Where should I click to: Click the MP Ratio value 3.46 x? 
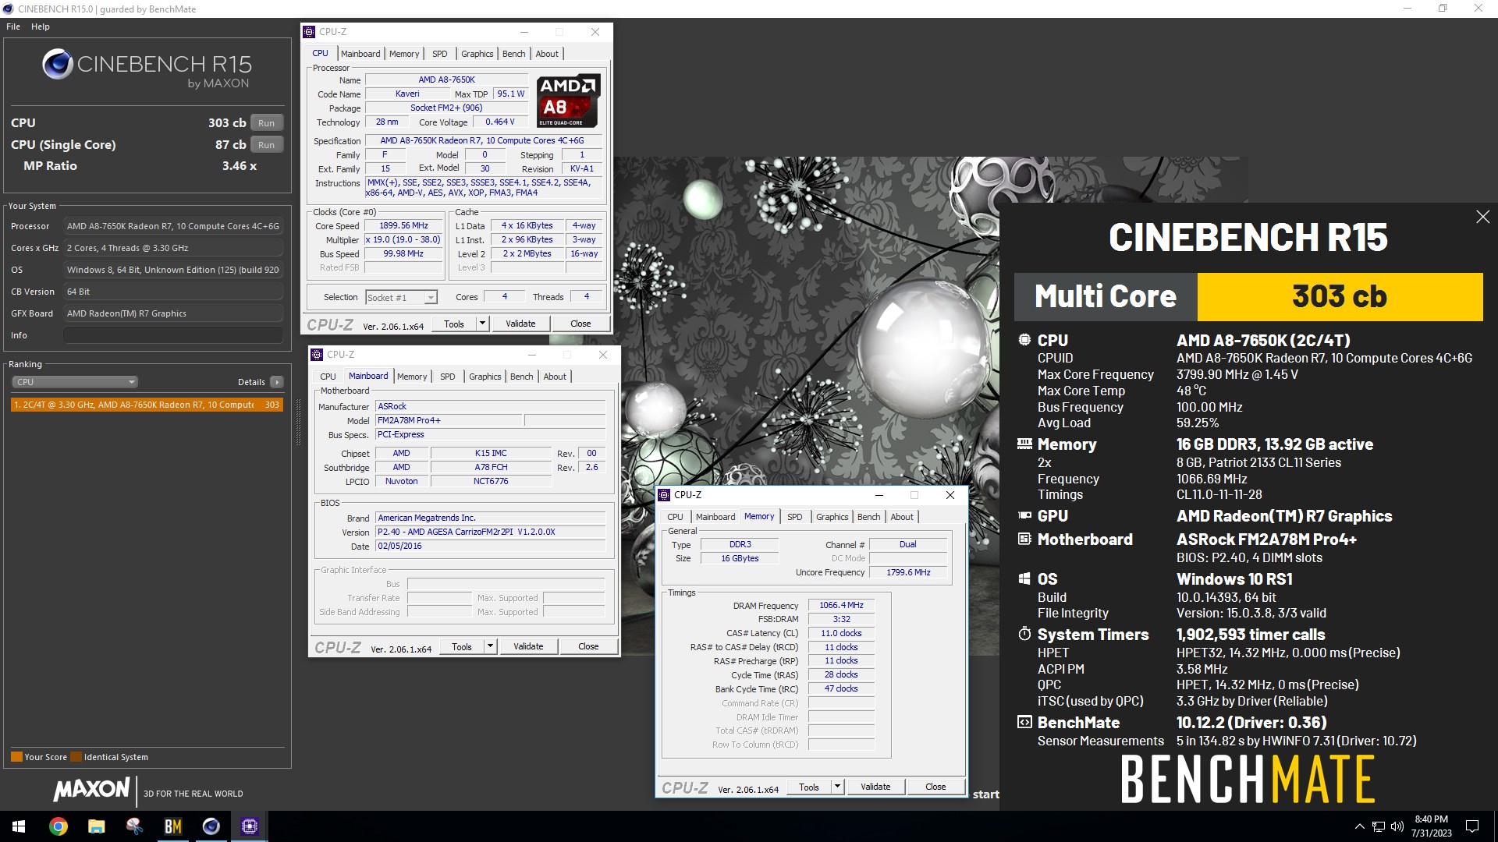click(240, 166)
